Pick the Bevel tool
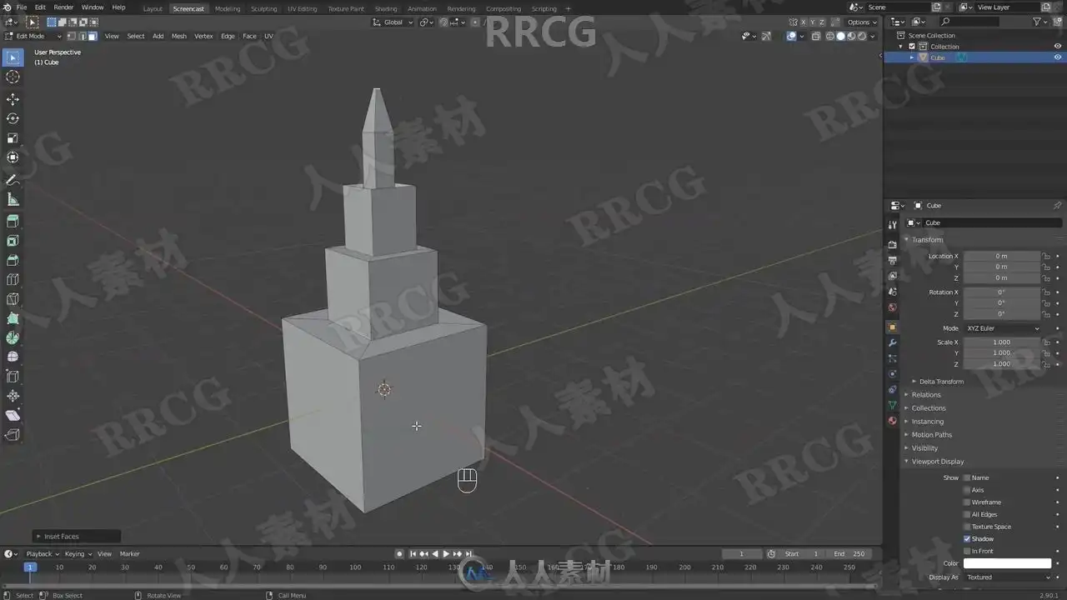The width and height of the screenshot is (1067, 600). (x=13, y=260)
